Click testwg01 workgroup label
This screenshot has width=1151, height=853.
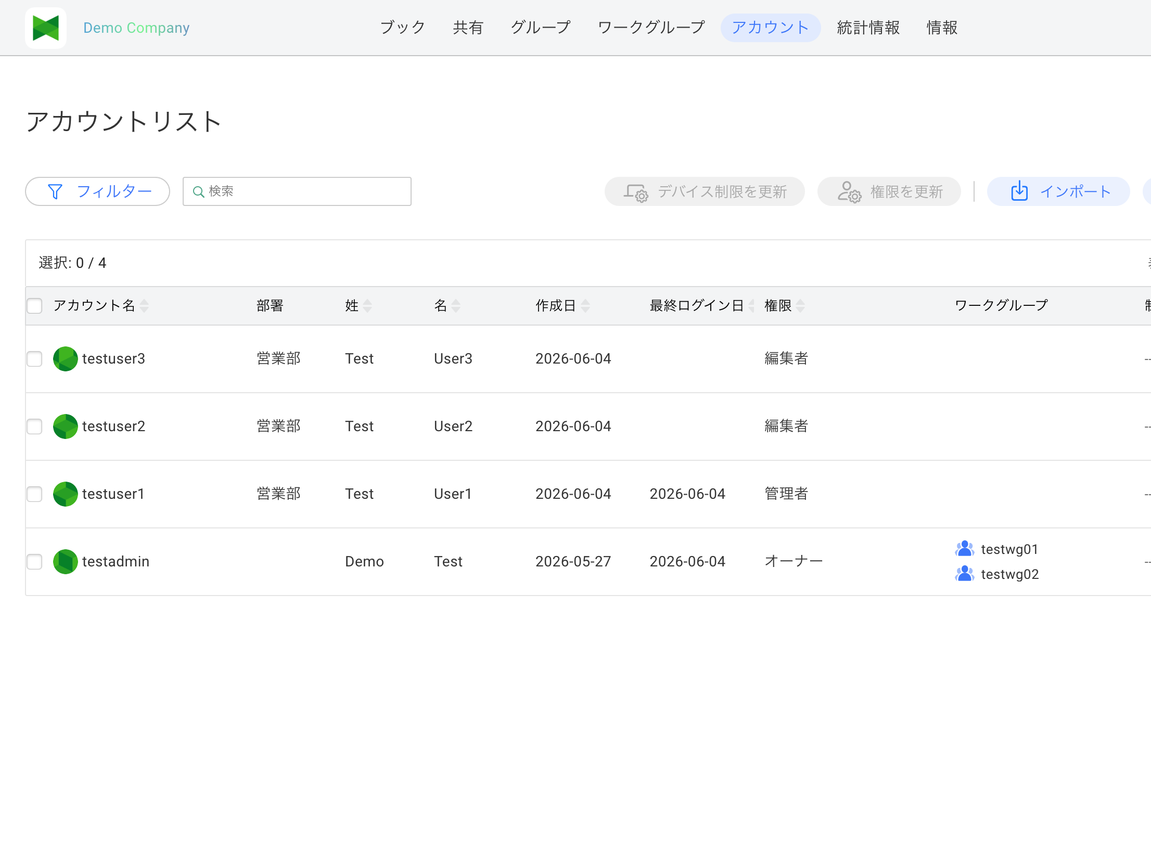pos(1009,549)
